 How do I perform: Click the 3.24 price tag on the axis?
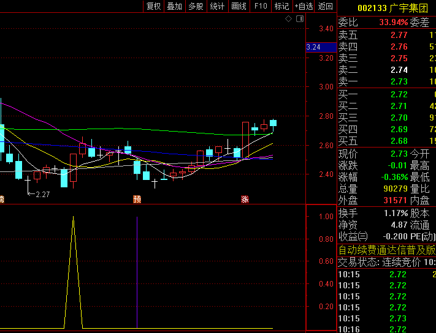(313, 47)
